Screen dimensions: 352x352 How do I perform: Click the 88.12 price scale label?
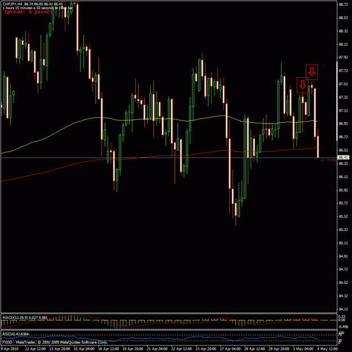343,44
